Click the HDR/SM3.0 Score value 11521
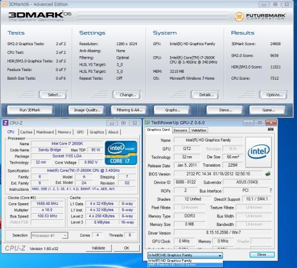 click(275, 67)
